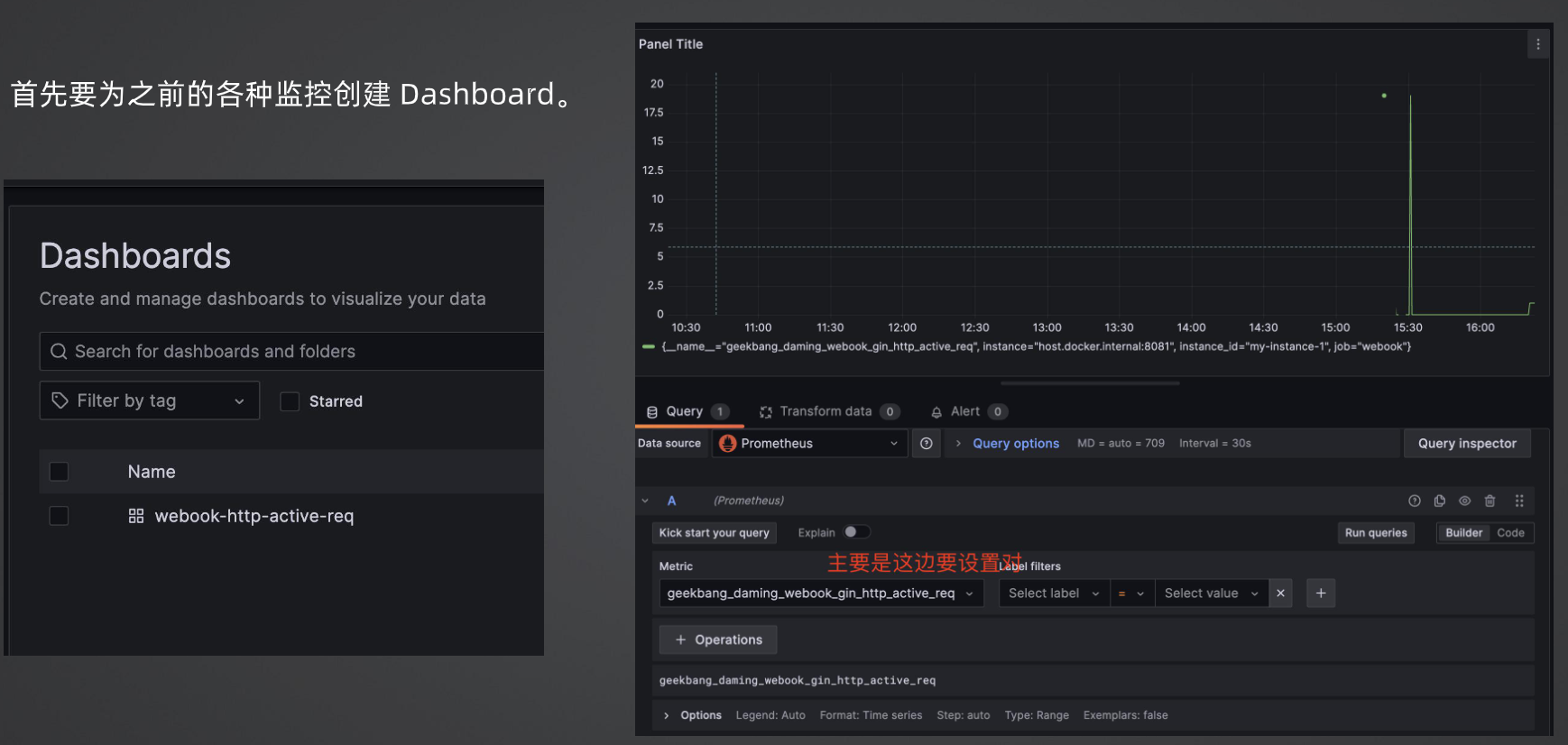Tick the select-all checkbox in Name header
The width and height of the screenshot is (1568, 745).
[x=59, y=472]
